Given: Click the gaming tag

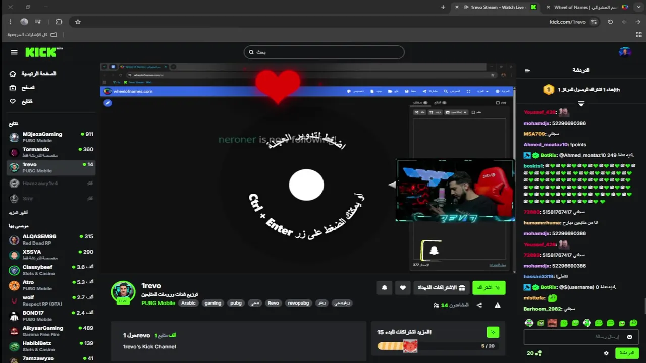Looking at the screenshot, I should [212, 303].
